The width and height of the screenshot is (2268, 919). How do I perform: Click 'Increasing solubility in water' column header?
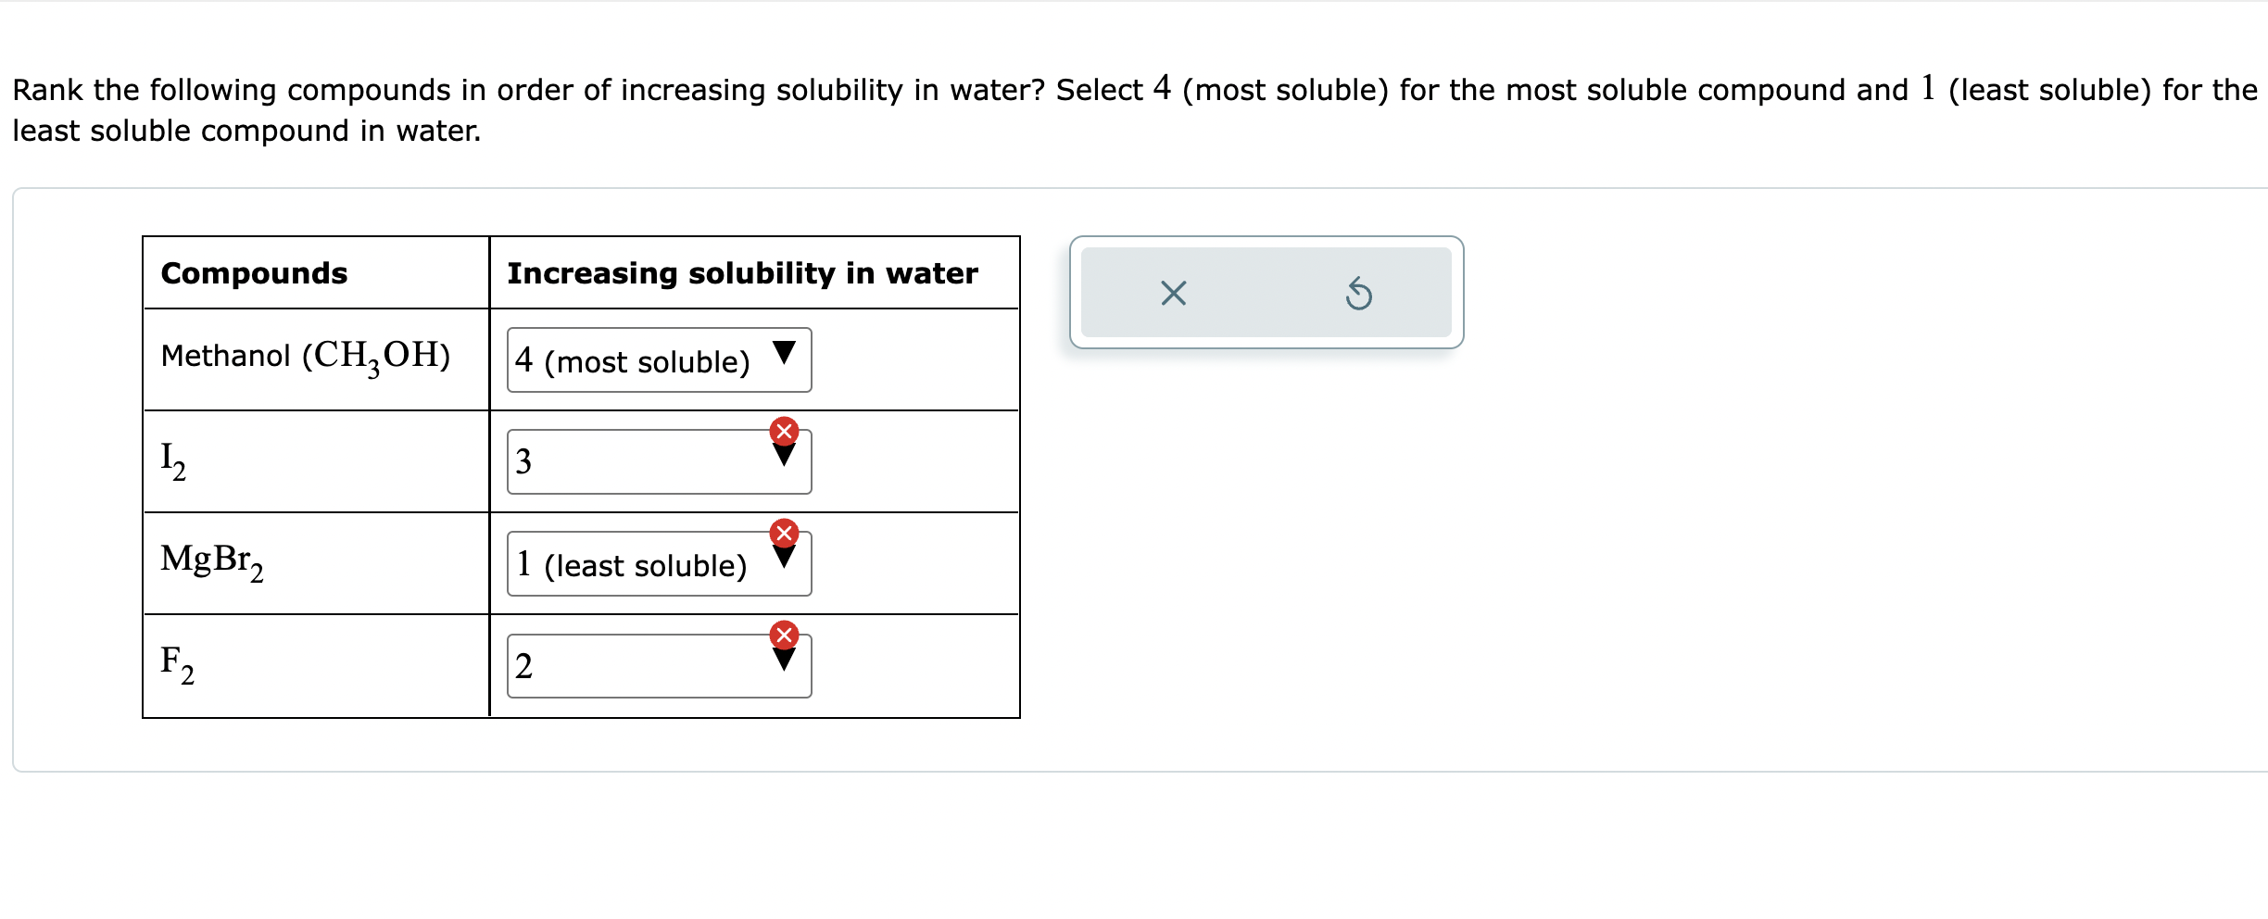point(742,273)
